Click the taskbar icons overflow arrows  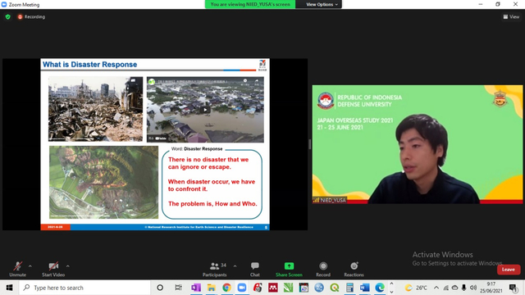pos(392,288)
